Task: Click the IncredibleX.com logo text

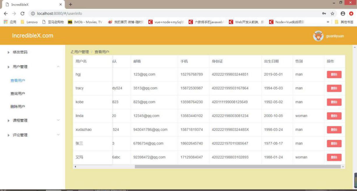Action: coord(33,36)
